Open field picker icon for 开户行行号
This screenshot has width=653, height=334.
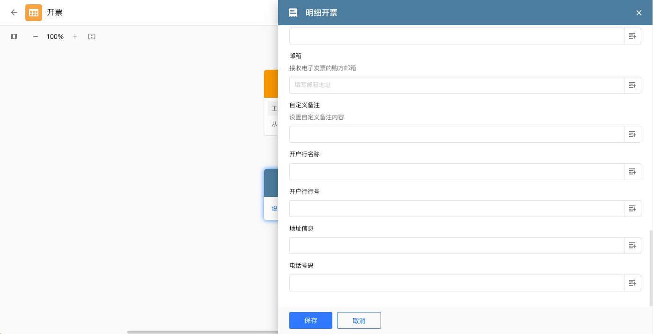[x=632, y=209]
